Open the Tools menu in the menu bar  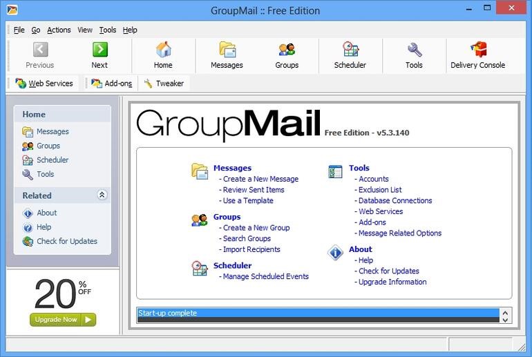pyautogui.click(x=108, y=30)
